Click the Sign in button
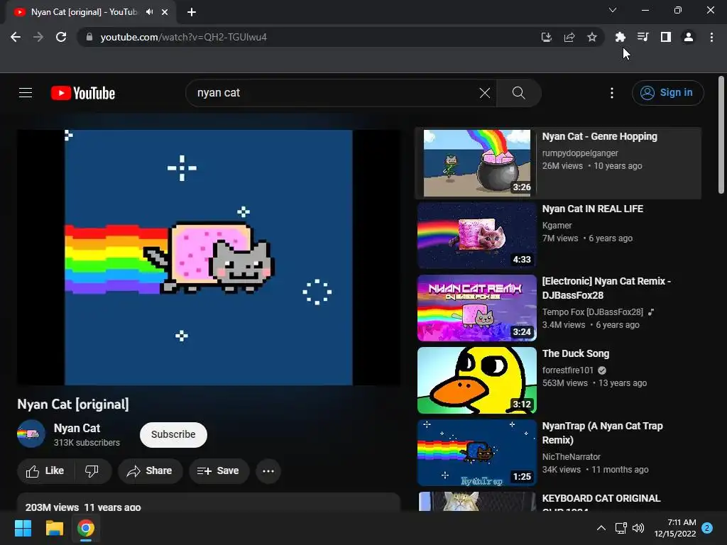Screen dimensions: 727x545 point(667,93)
